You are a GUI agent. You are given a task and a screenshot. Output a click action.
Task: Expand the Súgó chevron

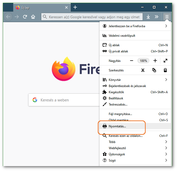click(166, 160)
